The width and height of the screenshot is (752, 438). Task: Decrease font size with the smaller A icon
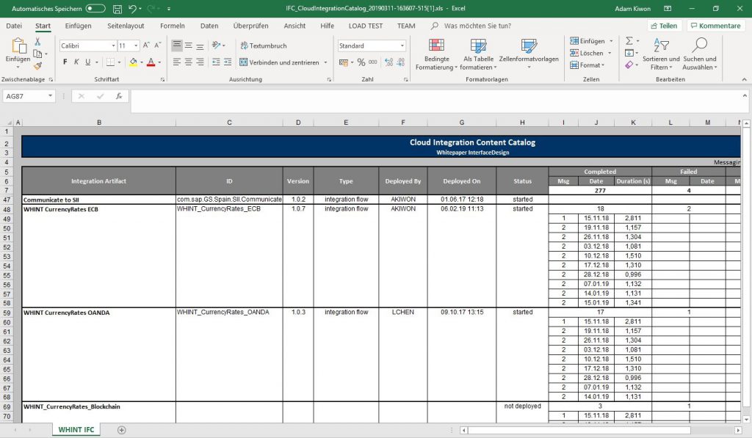157,45
